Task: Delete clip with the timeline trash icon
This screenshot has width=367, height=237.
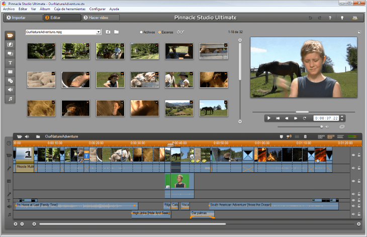Action: coord(305,136)
